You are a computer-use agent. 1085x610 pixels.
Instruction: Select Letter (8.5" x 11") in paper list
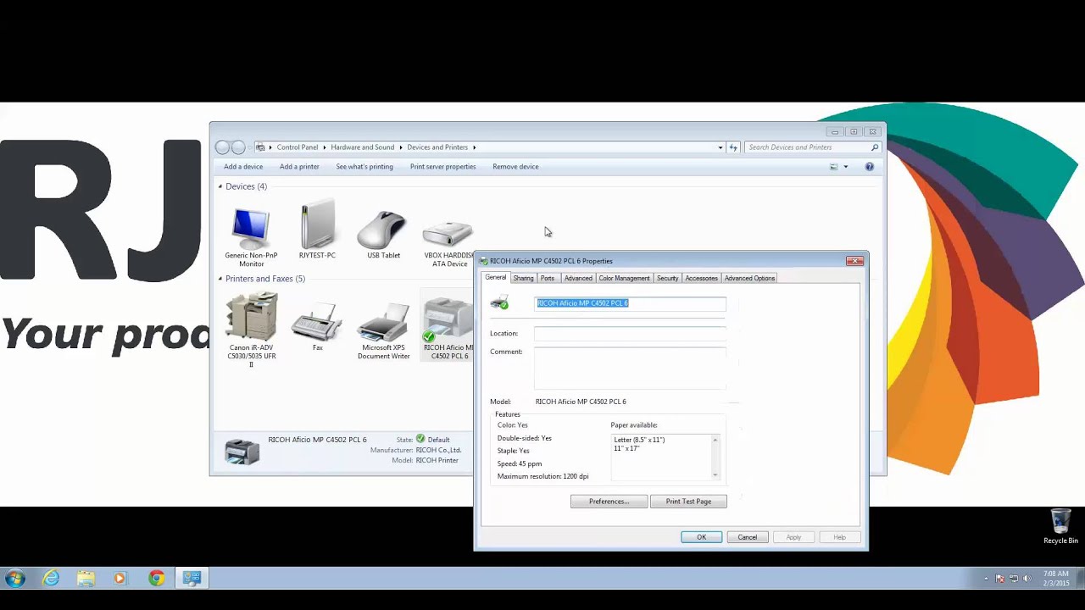point(639,440)
